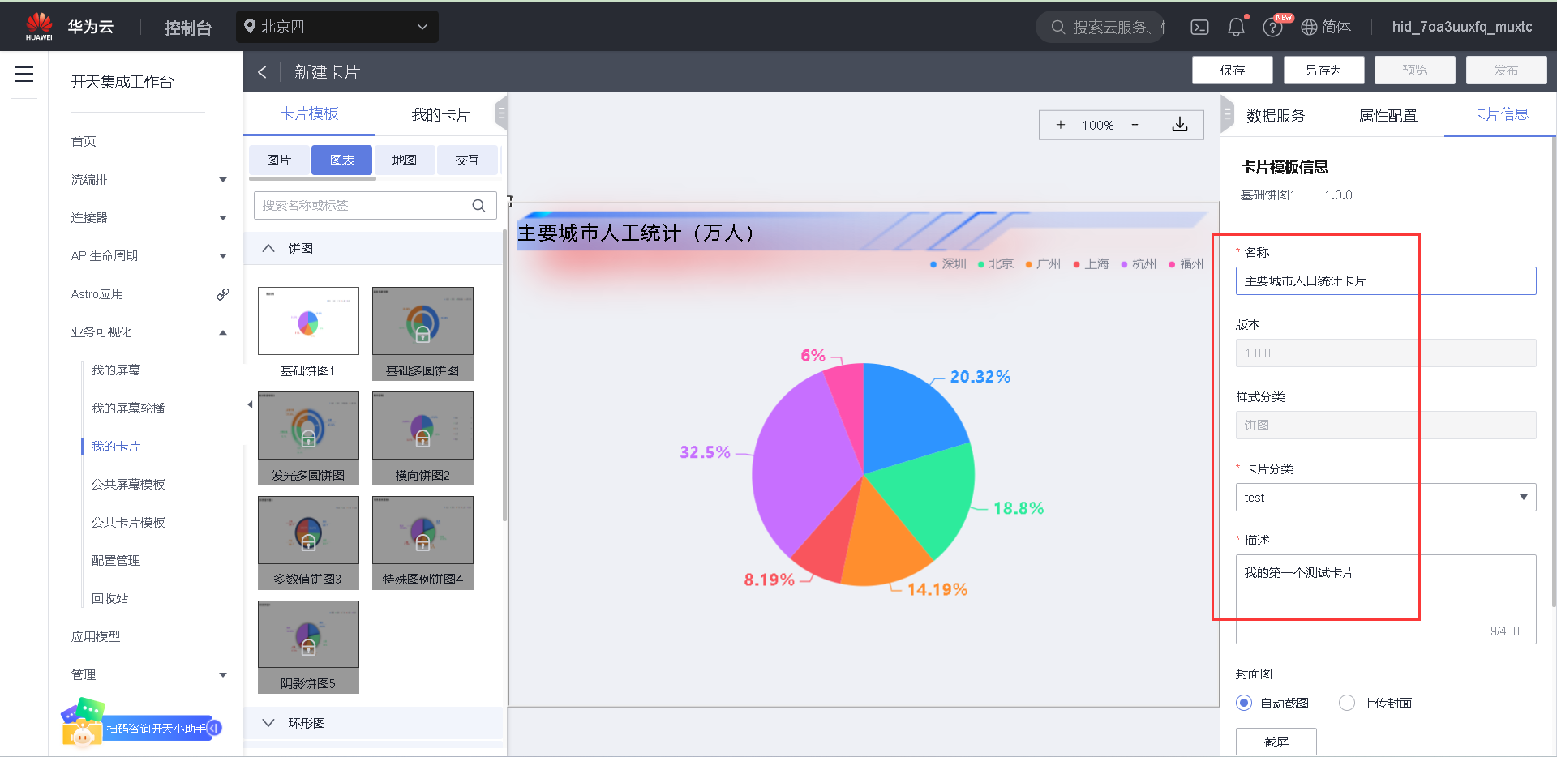Image resolution: width=1557 pixels, height=757 pixels.
Task: Focus the 搜索云服务 search box
Action: [1100, 27]
